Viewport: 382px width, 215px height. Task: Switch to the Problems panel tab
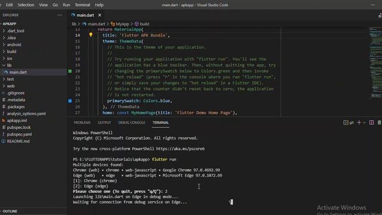click(x=82, y=122)
